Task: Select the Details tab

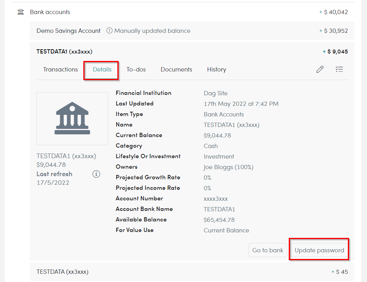Action: pyautogui.click(x=102, y=70)
